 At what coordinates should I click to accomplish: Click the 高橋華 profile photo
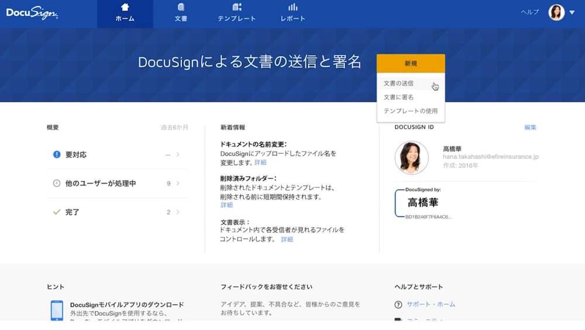(x=411, y=157)
